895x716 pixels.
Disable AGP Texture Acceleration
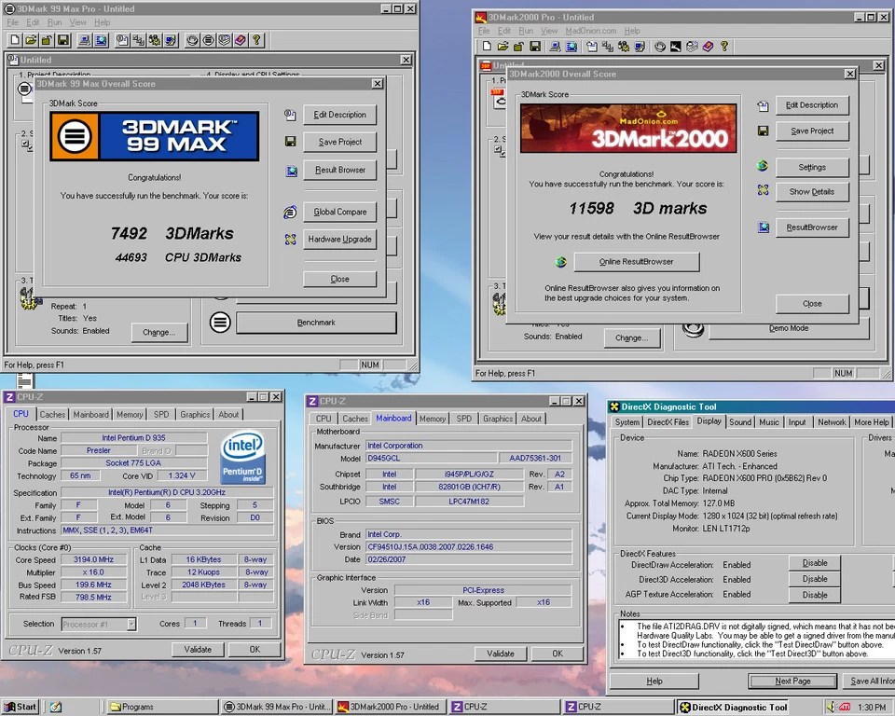point(814,594)
